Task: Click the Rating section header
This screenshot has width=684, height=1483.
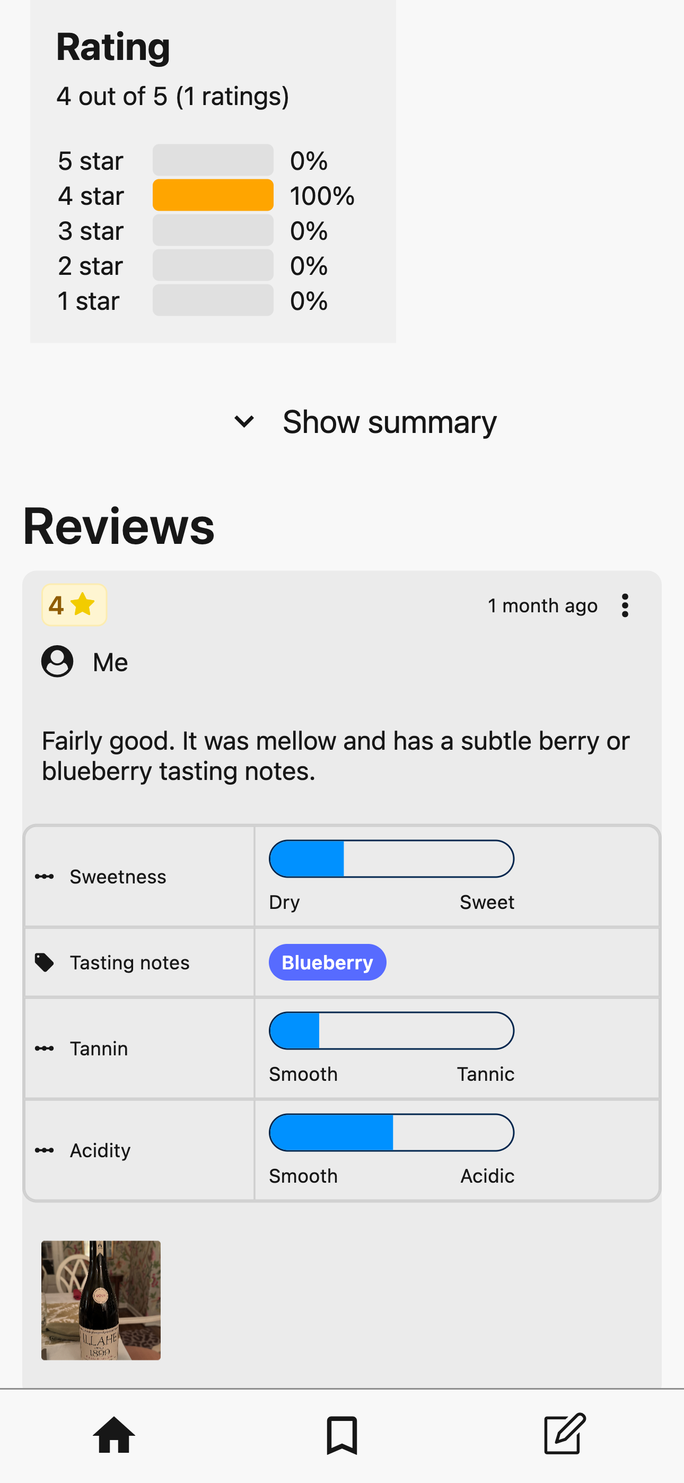Action: tap(113, 47)
